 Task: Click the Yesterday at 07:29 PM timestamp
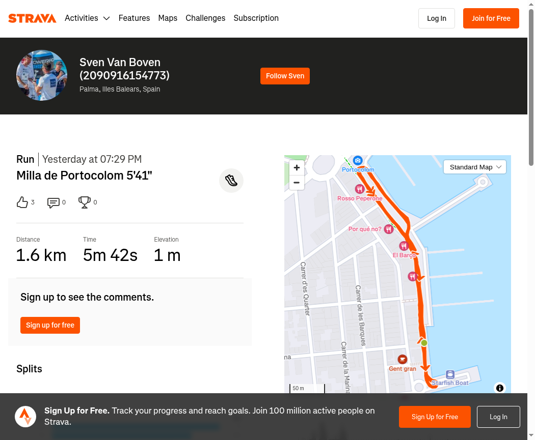[92, 159]
